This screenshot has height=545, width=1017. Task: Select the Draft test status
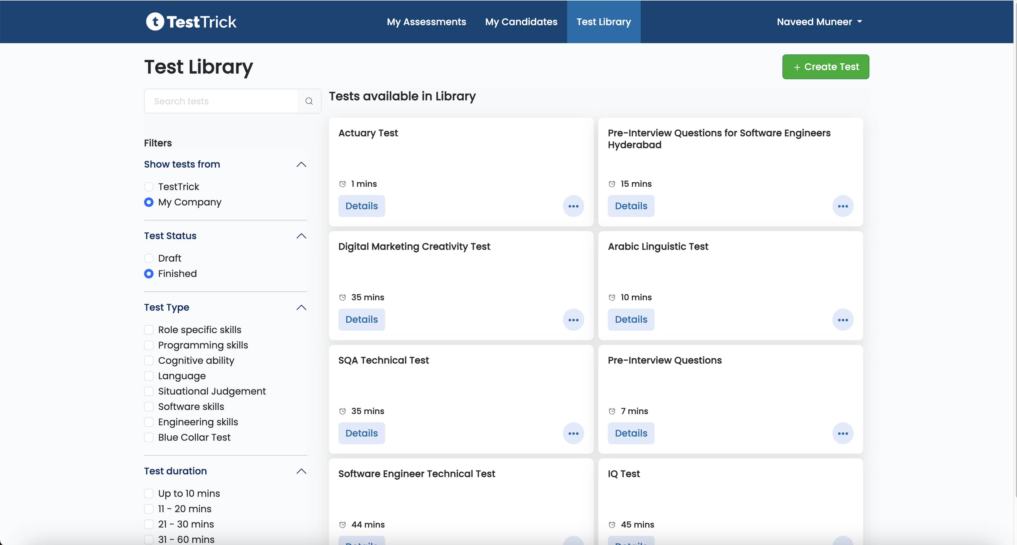[149, 258]
